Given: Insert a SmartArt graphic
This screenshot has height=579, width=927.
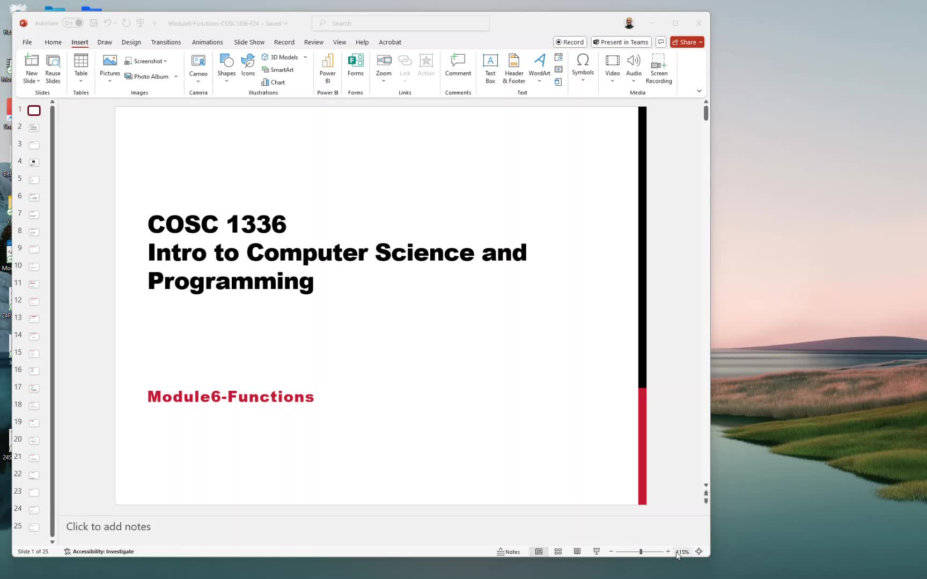Looking at the screenshot, I should (277, 70).
